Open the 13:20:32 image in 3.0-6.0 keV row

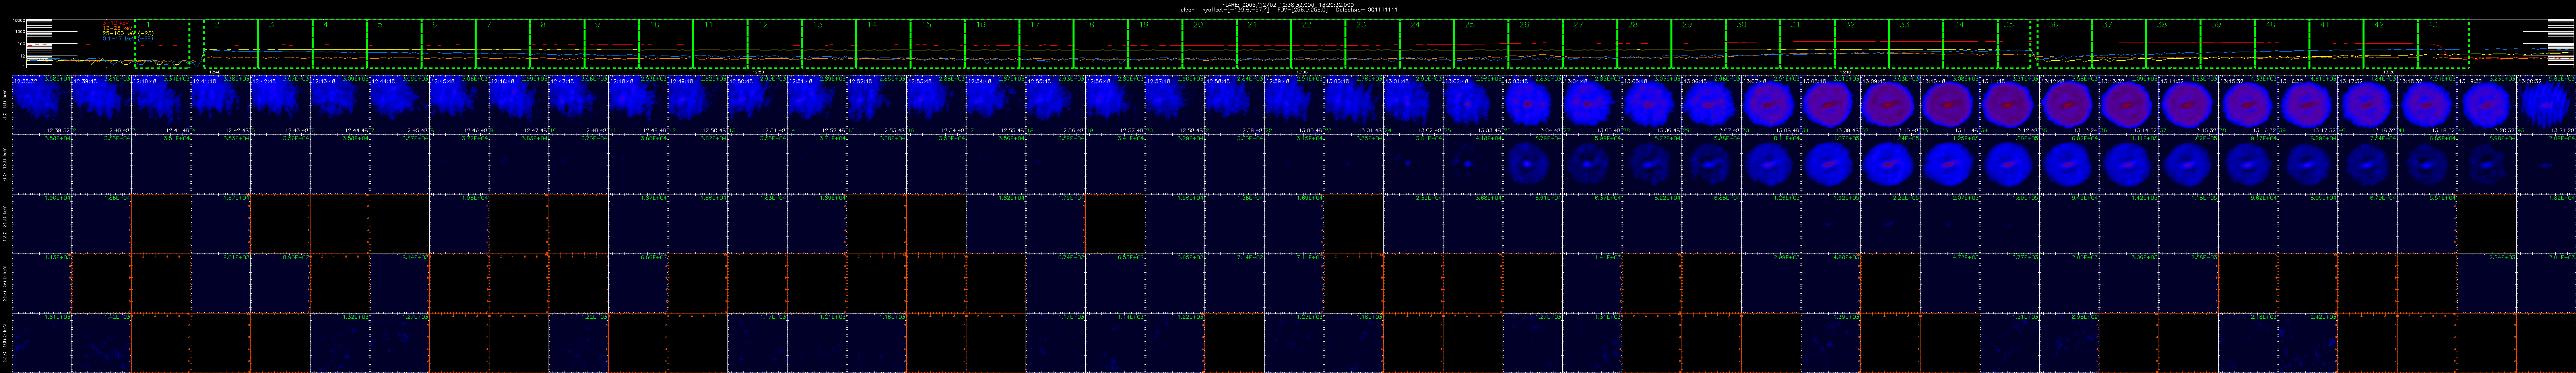(2547, 105)
